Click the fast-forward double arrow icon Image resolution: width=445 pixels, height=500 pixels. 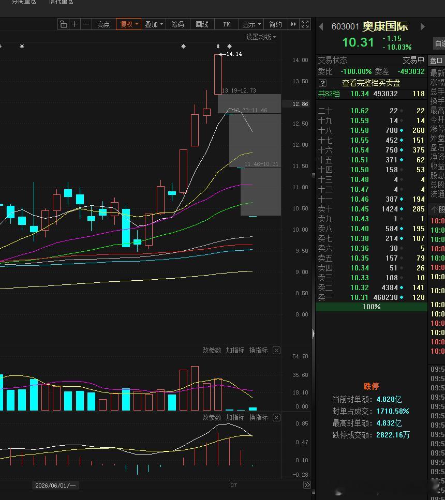pyautogui.click(x=293, y=24)
